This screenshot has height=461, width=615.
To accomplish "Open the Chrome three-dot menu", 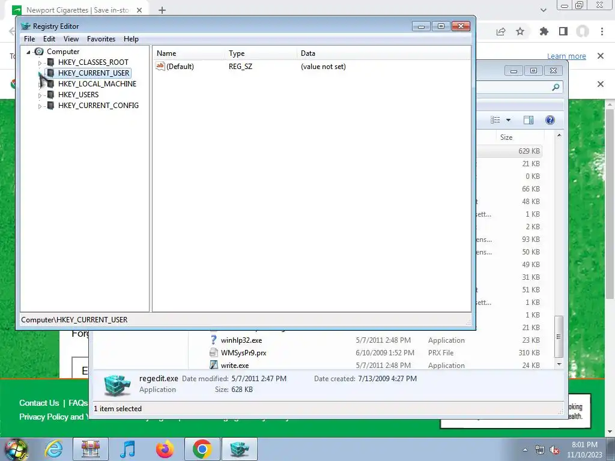I will (x=602, y=31).
